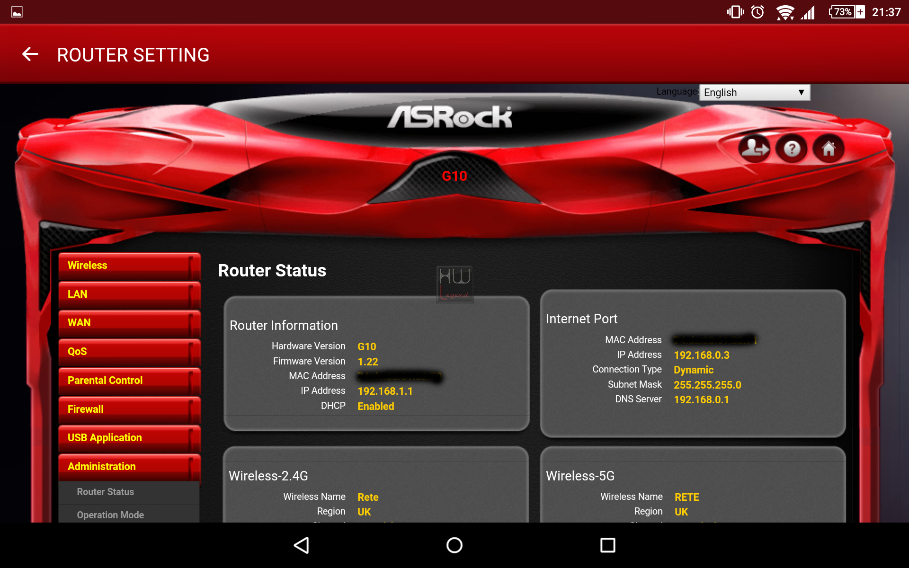Screen dimensions: 909x568
Task: Click subnet mask 255.255.255.0
Action: pos(707,385)
